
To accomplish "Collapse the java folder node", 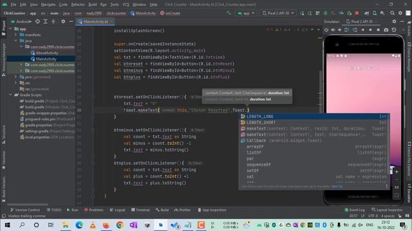I will tap(15, 40).
